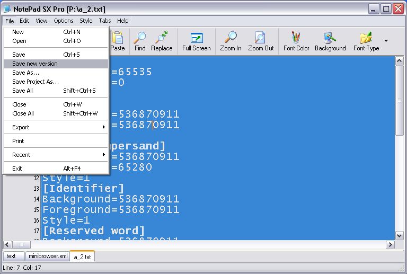
Task: Switch to the text tab
Action: [13, 256]
